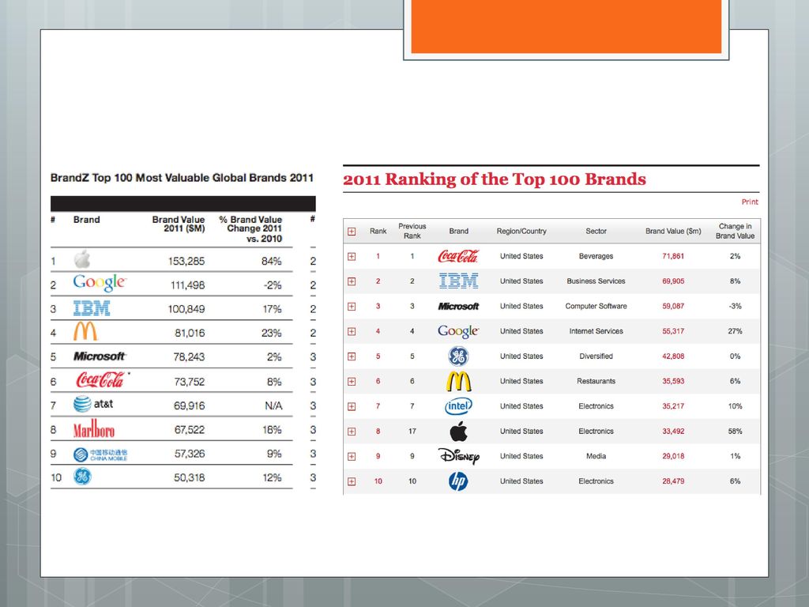Select the brand value 71,861
The image size is (809, 607).
click(x=673, y=256)
